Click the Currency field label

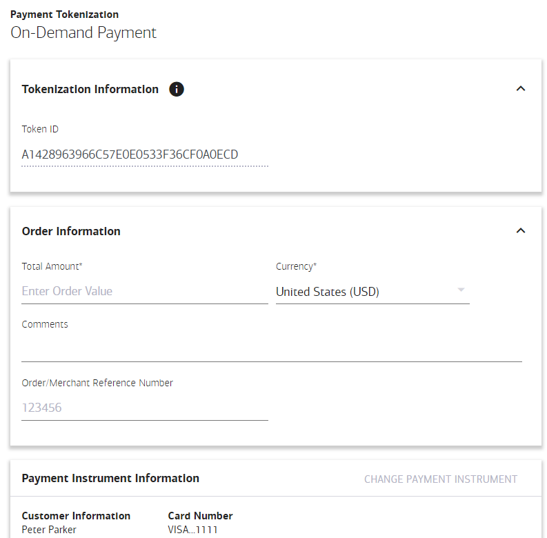click(x=296, y=266)
